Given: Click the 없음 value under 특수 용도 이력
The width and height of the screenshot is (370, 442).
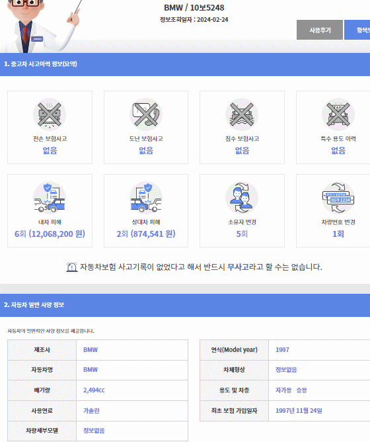Looking at the screenshot, I should [338, 150].
